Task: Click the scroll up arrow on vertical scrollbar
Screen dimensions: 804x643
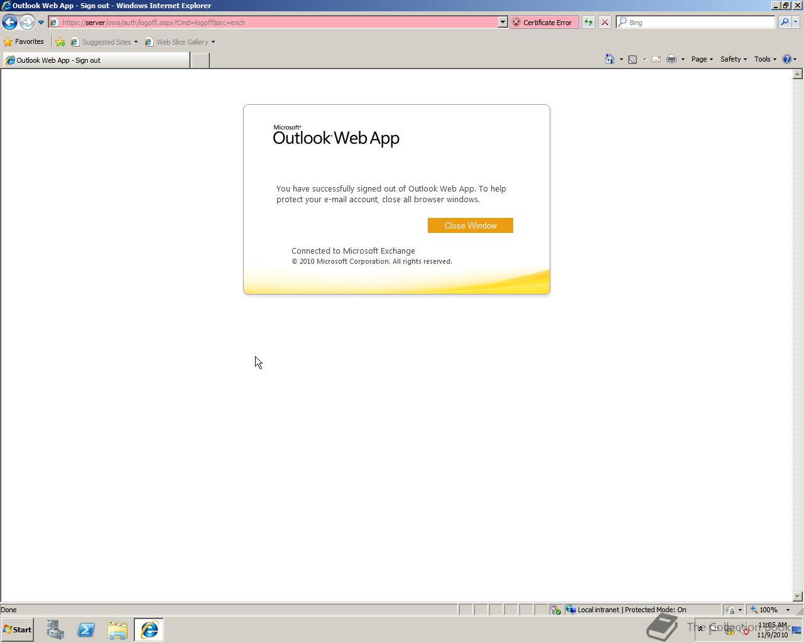Action: click(798, 74)
